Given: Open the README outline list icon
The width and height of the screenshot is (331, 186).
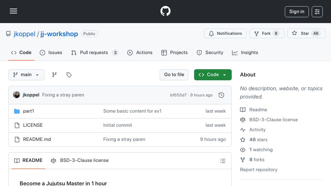Looking at the screenshot, I should coord(223,161).
